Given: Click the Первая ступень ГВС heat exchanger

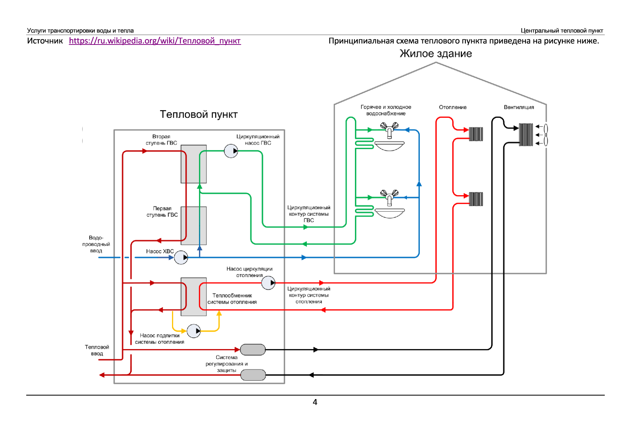Looking at the screenshot, I should click(x=194, y=226).
